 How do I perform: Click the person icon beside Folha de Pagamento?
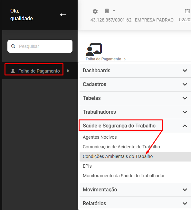pyautogui.click(x=13, y=71)
